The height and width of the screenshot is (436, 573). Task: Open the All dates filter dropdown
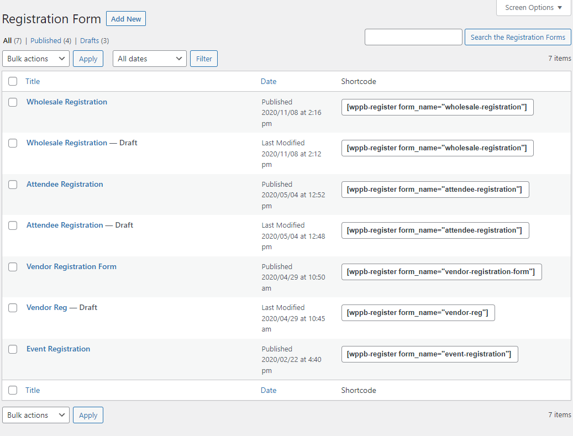pyautogui.click(x=150, y=59)
